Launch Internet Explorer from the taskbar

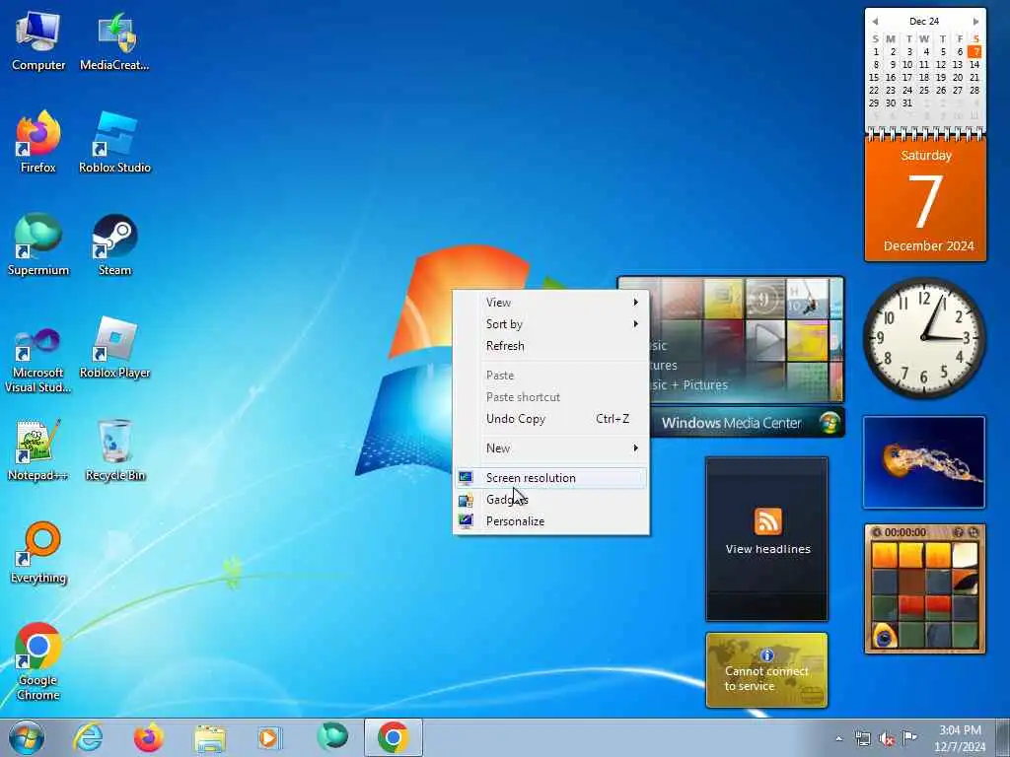coord(88,737)
